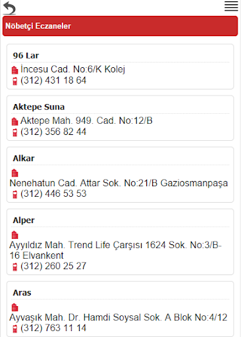Click building icon for Aktepe Suna address

(x=14, y=121)
